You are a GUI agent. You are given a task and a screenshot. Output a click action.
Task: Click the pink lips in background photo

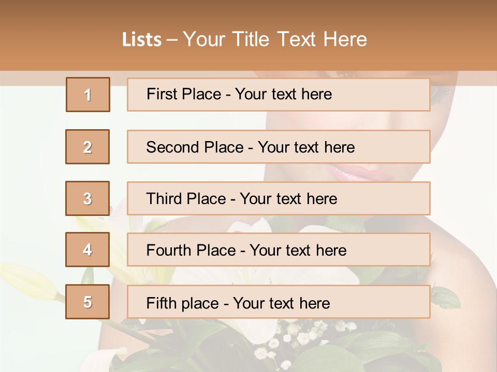358,173
